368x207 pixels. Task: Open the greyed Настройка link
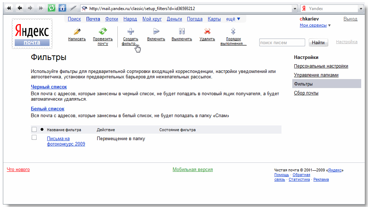click(347, 42)
